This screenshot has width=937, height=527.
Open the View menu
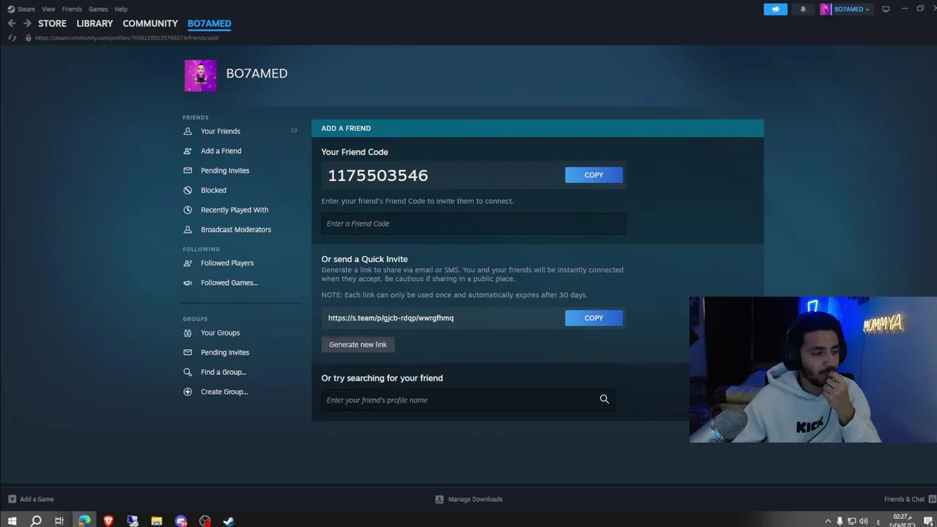pyautogui.click(x=48, y=10)
